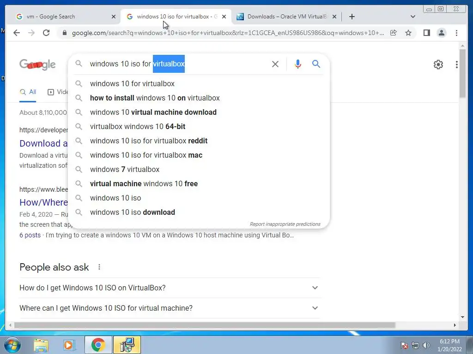Click the address bar URL
473x354 pixels.
tap(228, 33)
